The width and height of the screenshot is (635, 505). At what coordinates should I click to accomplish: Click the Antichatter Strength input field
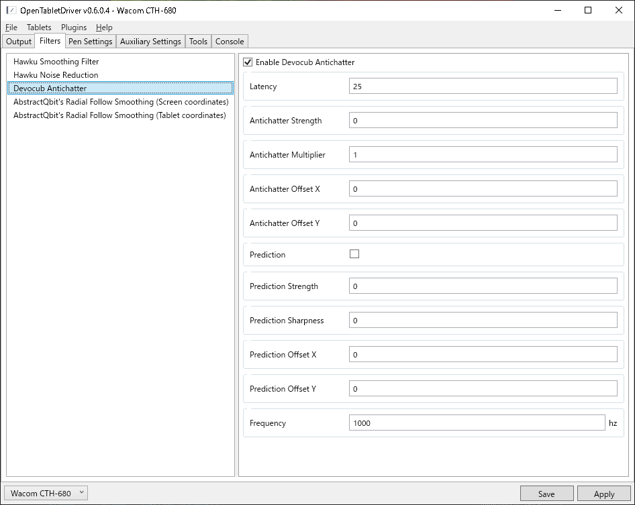click(x=483, y=120)
